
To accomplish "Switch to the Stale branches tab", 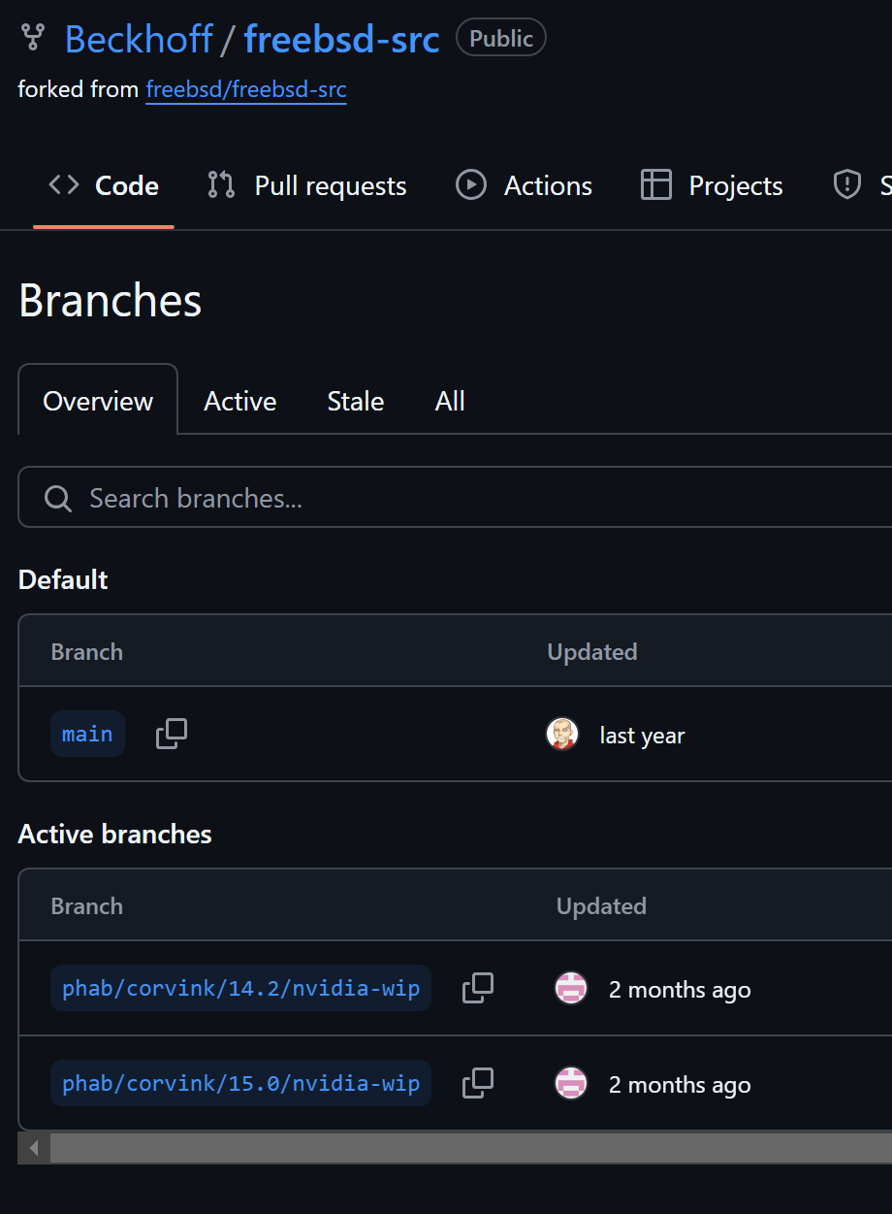I will click(x=355, y=401).
